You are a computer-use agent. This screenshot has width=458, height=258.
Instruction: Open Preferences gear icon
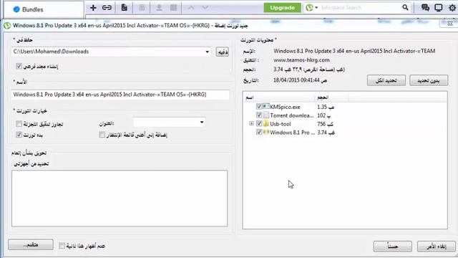click(452, 8)
